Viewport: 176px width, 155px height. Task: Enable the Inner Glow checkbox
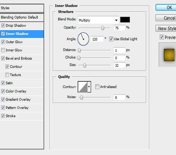pyautogui.click(x=3, y=50)
